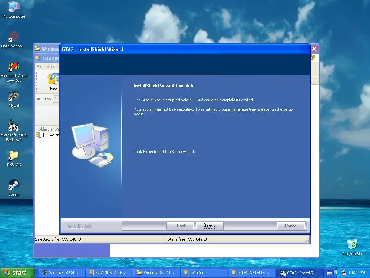Switch to first GTA2INSTALLE... taskbar button
Screen dimensions: 370x278
(108, 273)
